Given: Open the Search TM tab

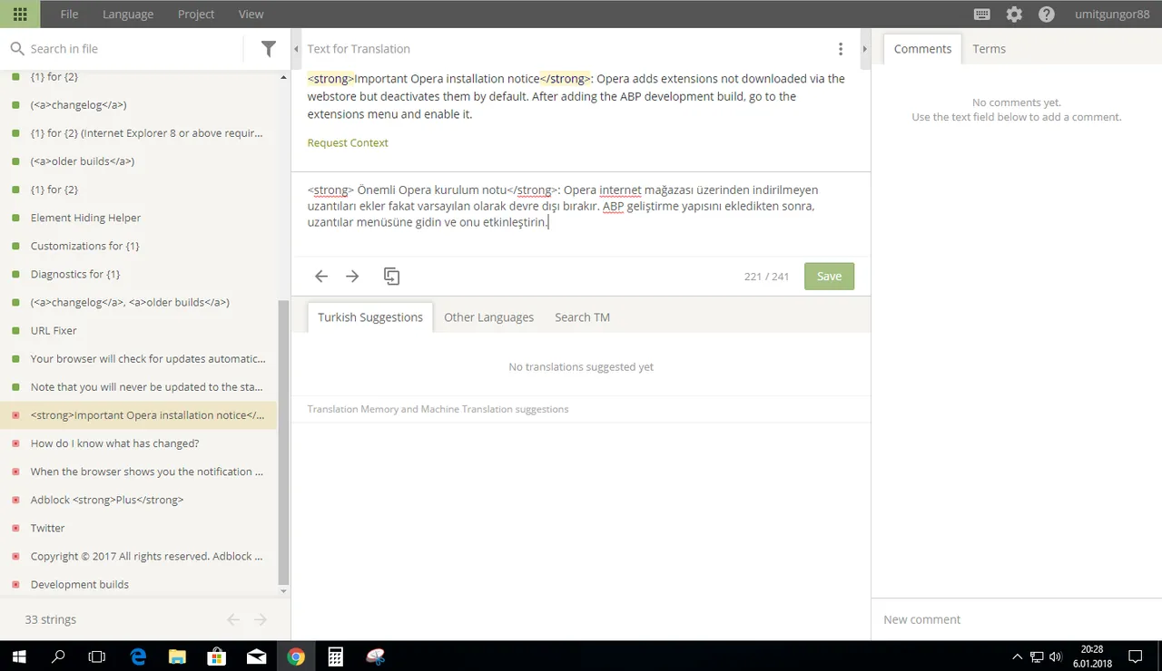Looking at the screenshot, I should pyautogui.click(x=582, y=317).
